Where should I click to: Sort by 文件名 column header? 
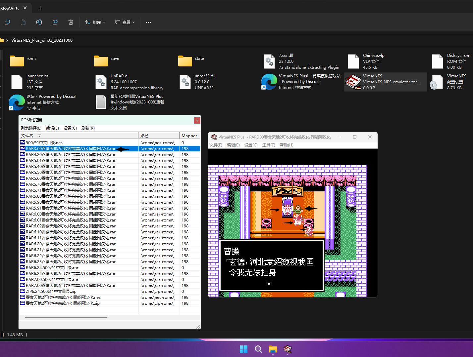click(79, 136)
